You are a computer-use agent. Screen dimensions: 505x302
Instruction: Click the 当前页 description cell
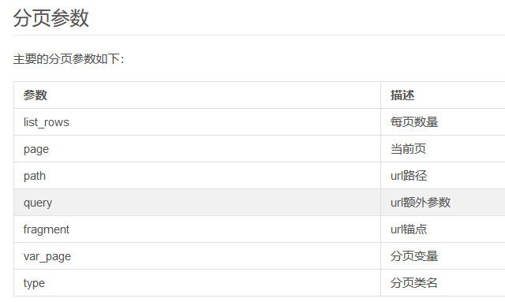[x=443, y=149]
